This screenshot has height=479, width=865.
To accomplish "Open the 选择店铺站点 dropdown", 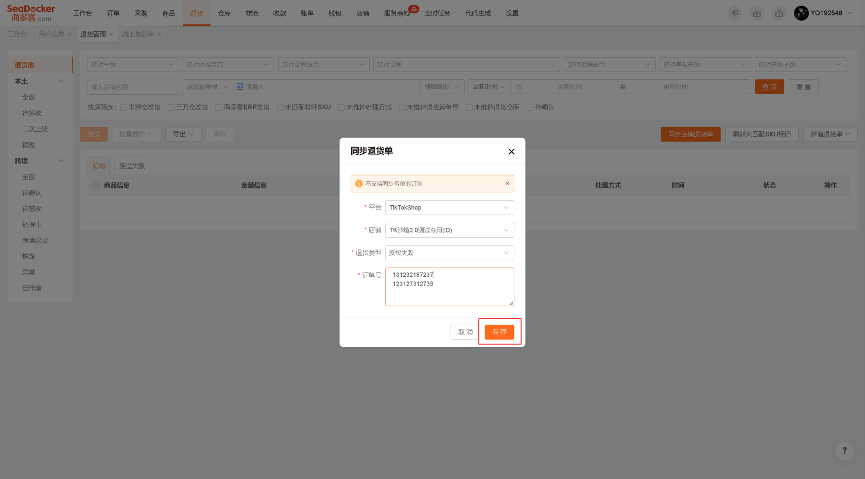I will point(610,64).
